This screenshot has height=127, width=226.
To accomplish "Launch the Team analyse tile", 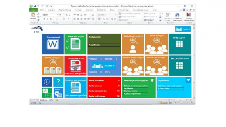I will tap(156, 44).
